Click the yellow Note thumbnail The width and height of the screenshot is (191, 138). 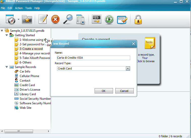pos(150,43)
